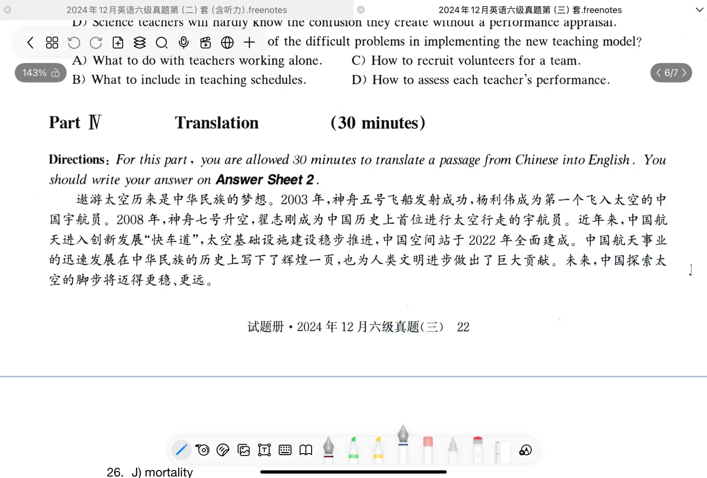Start audio recording with microphone icon

(x=184, y=42)
